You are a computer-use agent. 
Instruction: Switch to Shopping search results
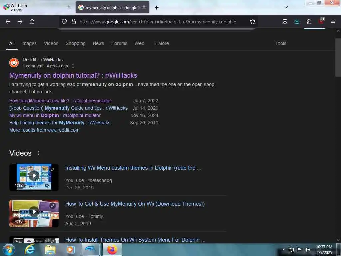pos(76,43)
